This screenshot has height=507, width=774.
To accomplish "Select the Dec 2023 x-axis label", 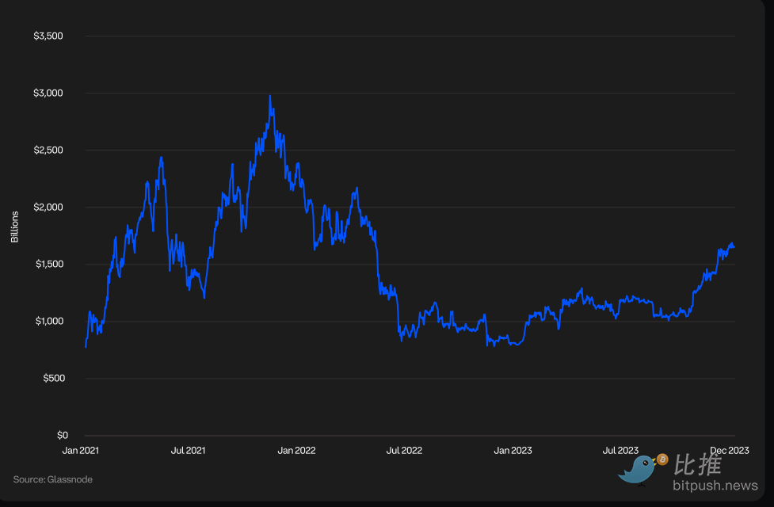I will [x=729, y=450].
